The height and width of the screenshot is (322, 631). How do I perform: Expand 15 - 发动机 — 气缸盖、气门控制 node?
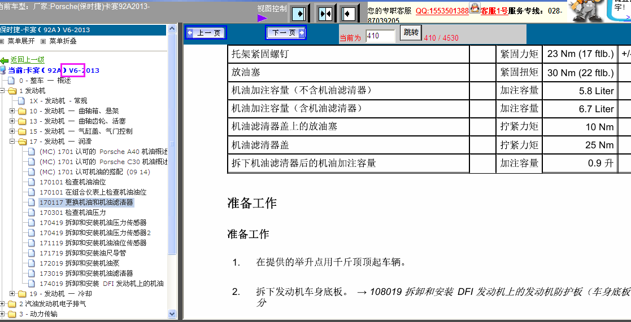click(x=12, y=131)
